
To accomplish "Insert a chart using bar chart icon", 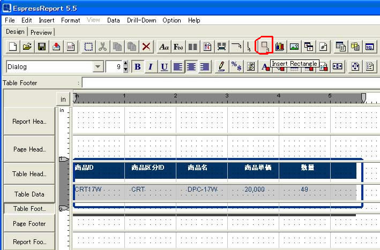I will (279, 47).
